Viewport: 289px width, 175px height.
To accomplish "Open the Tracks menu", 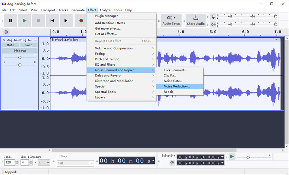I will pyautogui.click(x=63, y=10).
